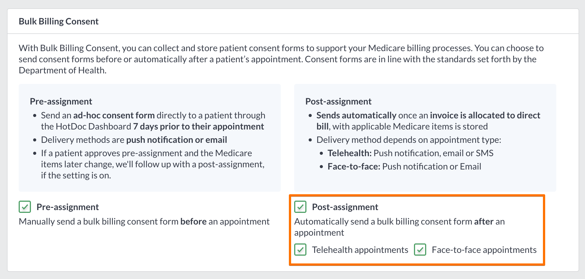Click the introductory Medicare billing paragraph

coord(281,59)
